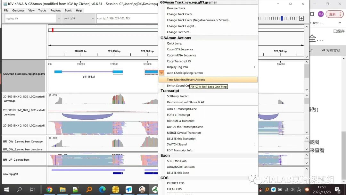Click the Sogou input method tray icon
Image resolution: width=346 pixels, height=195 pixels.
307,190
